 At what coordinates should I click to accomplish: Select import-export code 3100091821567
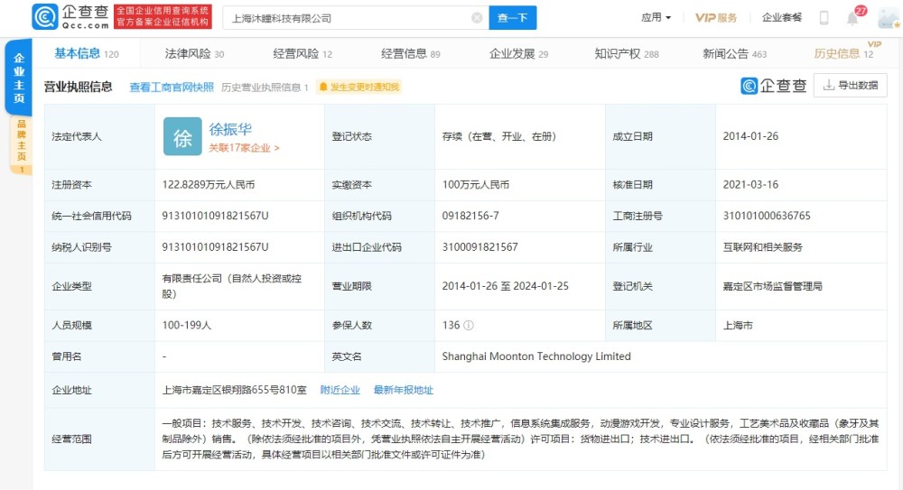(x=479, y=247)
